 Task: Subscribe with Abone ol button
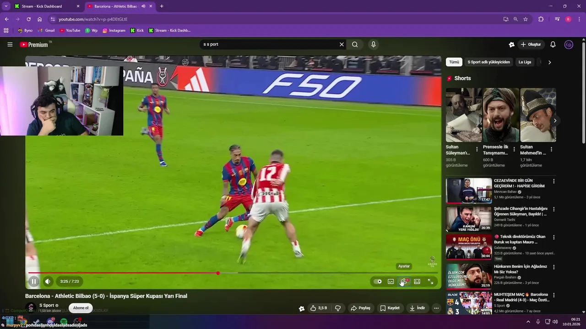pos(81,308)
